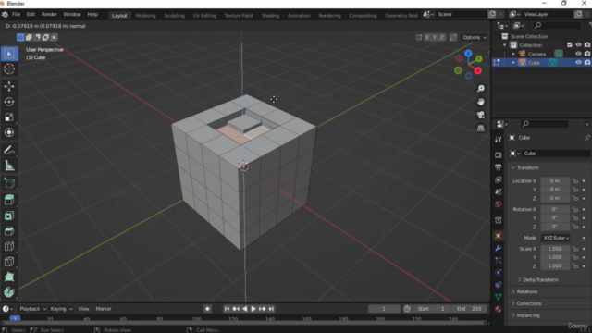Click the zoom view magnifier icon
Screen dimensions: 592x333
point(481,89)
